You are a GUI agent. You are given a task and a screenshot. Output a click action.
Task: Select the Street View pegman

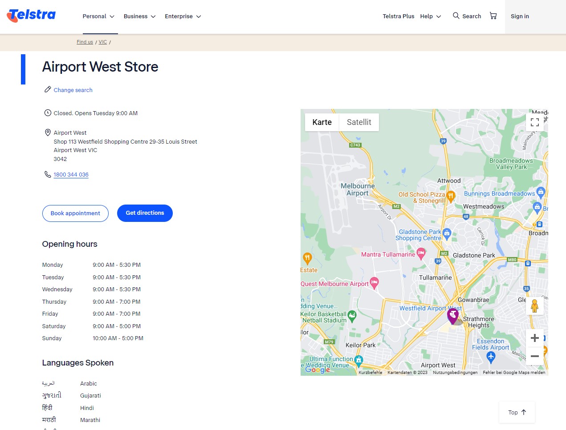tap(535, 306)
